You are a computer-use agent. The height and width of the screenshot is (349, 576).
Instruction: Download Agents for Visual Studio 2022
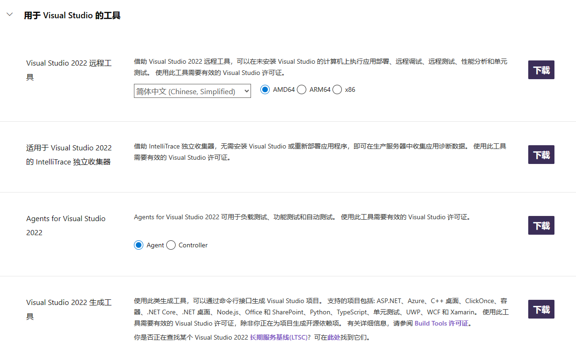click(x=541, y=225)
